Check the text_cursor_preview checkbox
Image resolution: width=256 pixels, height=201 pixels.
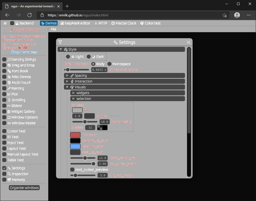(x=72, y=169)
